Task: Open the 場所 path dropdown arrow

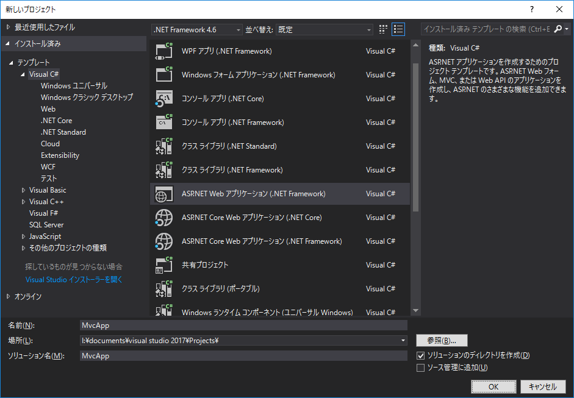Action: (x=403, y=340)
